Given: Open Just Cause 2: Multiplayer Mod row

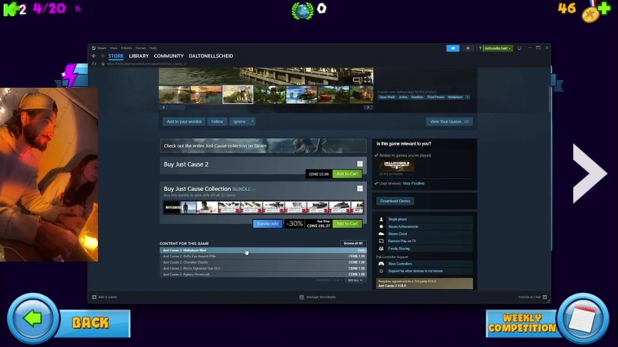Looking at the screenshot, I should (x=263, y=250).
